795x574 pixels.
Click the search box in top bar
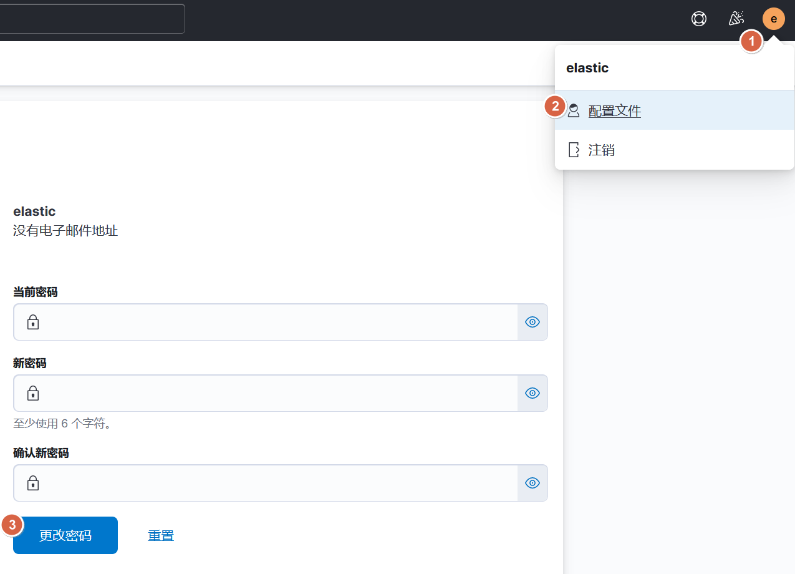pyautogui.click(x=92, y=19)
